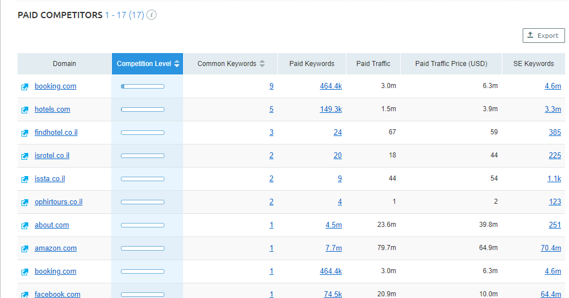Open paid keywords 149.3k link
Image resolution: width=569 pixels, height=298 pixels.
point(331,109)
